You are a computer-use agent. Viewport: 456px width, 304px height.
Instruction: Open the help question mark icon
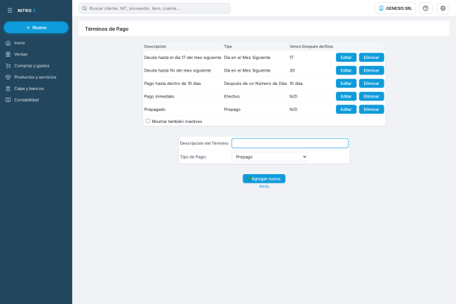pyautogui.click(x=425, y=8)
